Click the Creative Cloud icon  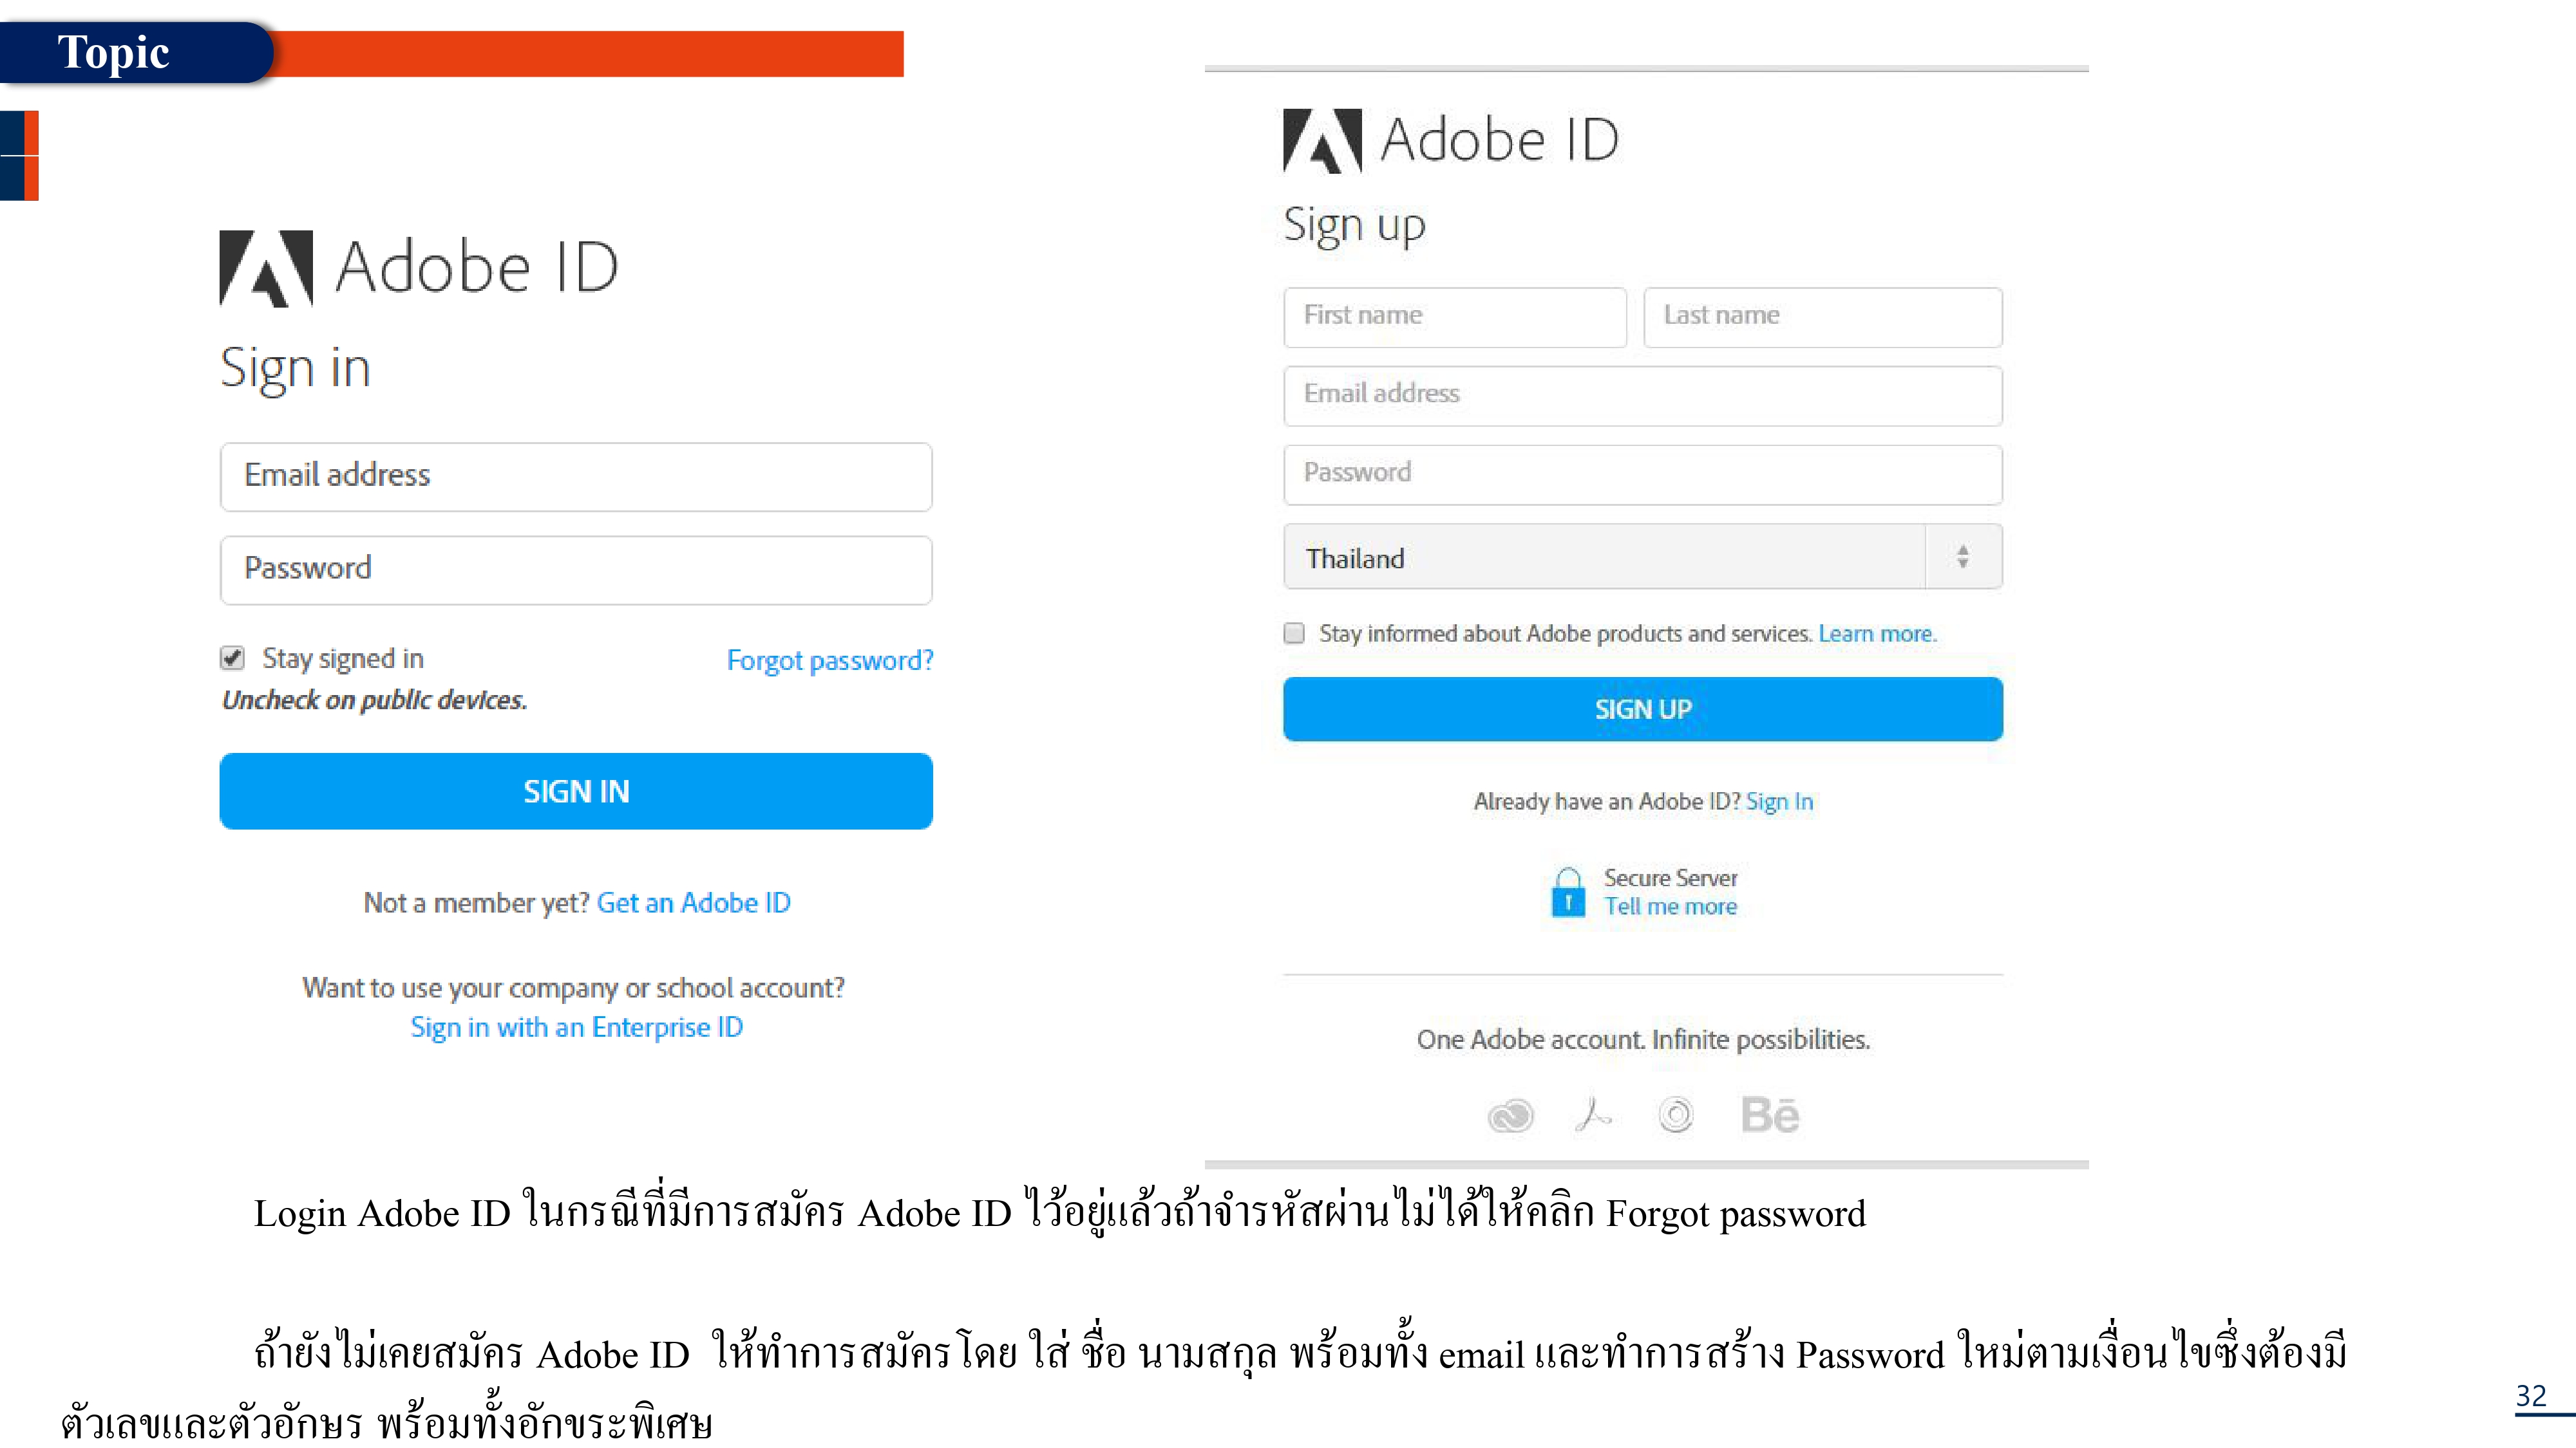click(x=1510, y=1114)
